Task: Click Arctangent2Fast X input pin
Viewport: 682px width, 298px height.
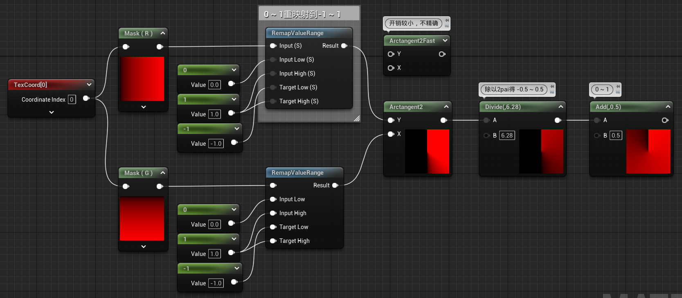Action: tap(391, 68)
